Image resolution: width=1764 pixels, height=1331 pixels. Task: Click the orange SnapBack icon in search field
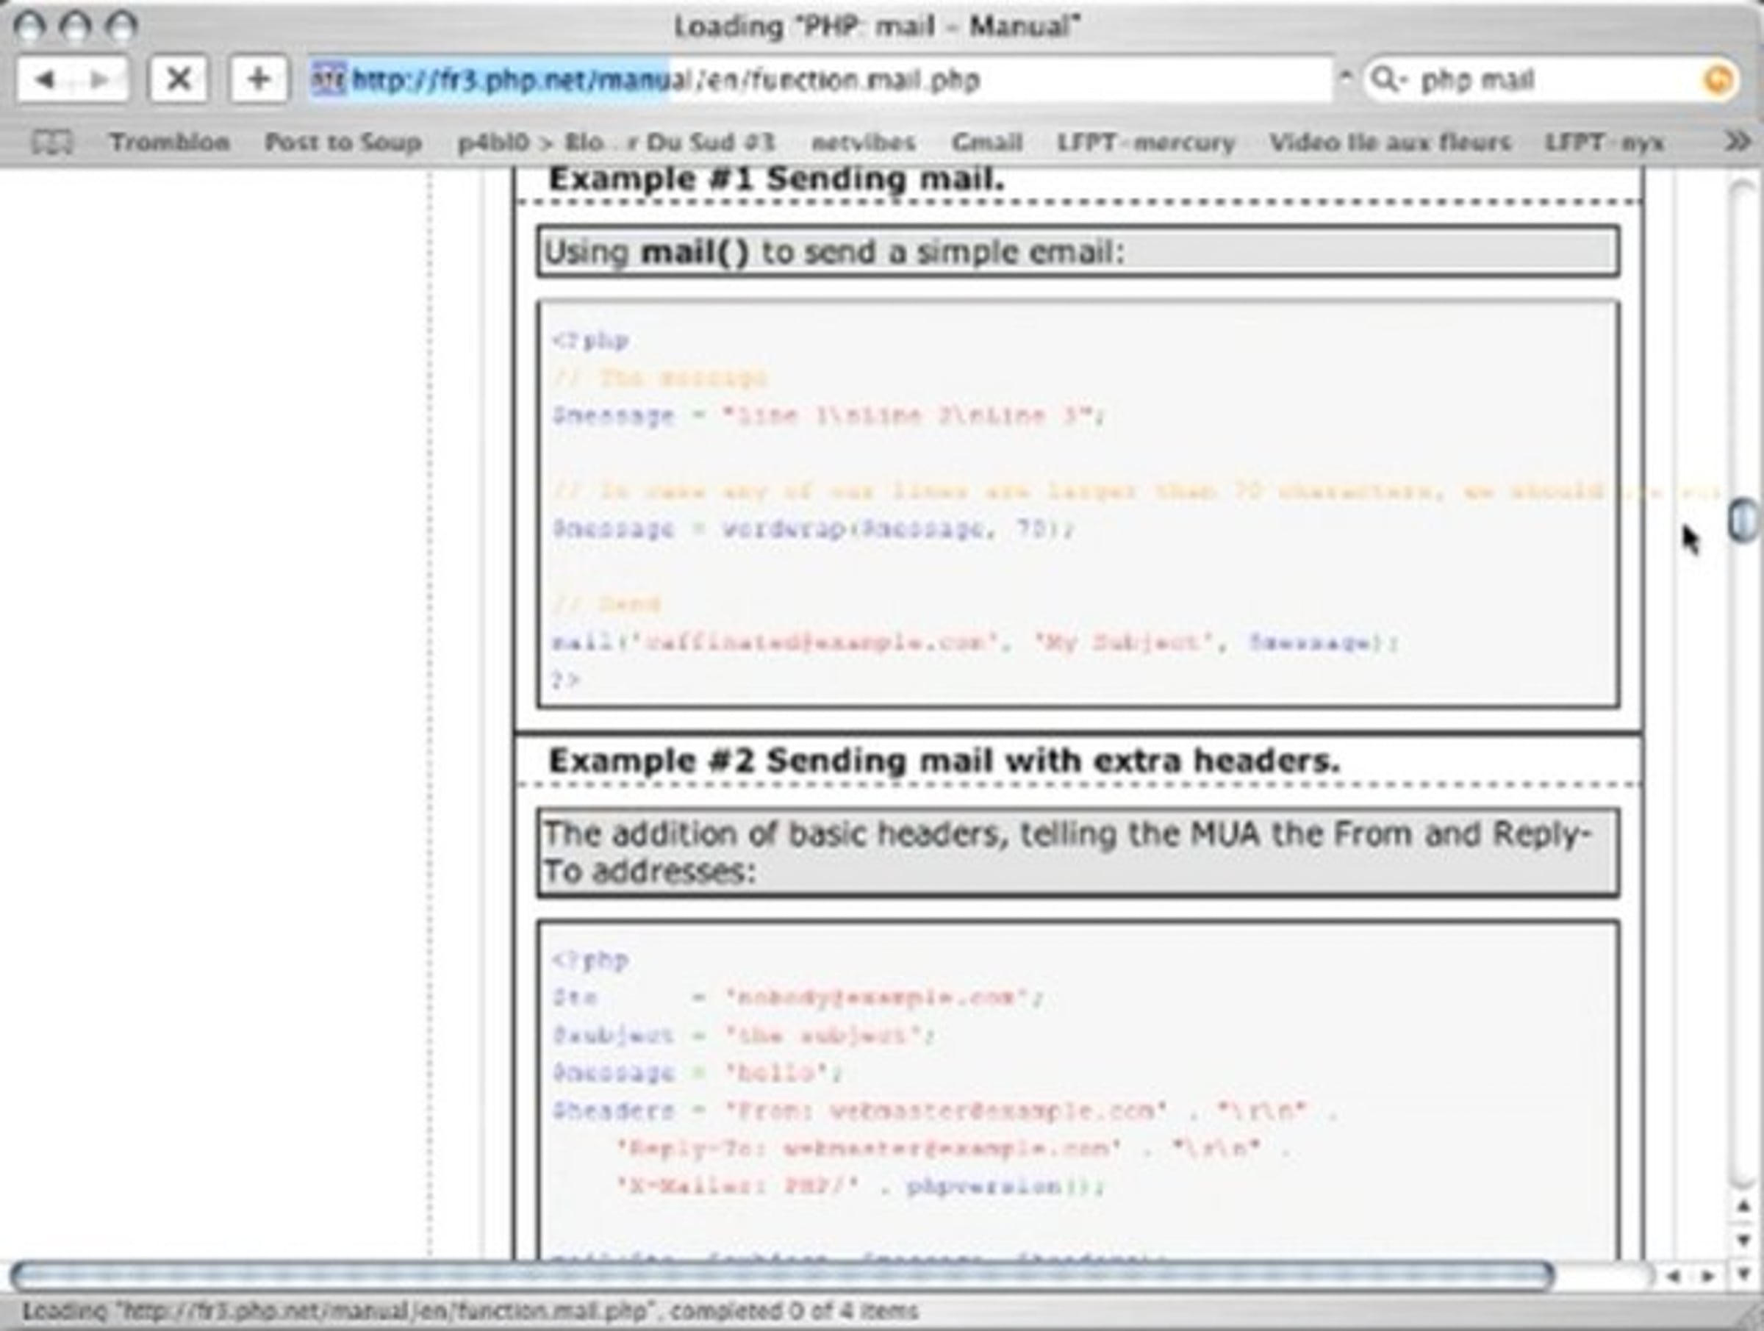(1718, 80)
